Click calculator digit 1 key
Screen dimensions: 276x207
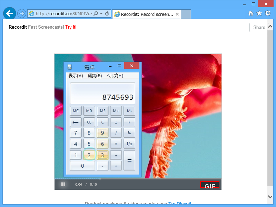[x=76, y=155]
